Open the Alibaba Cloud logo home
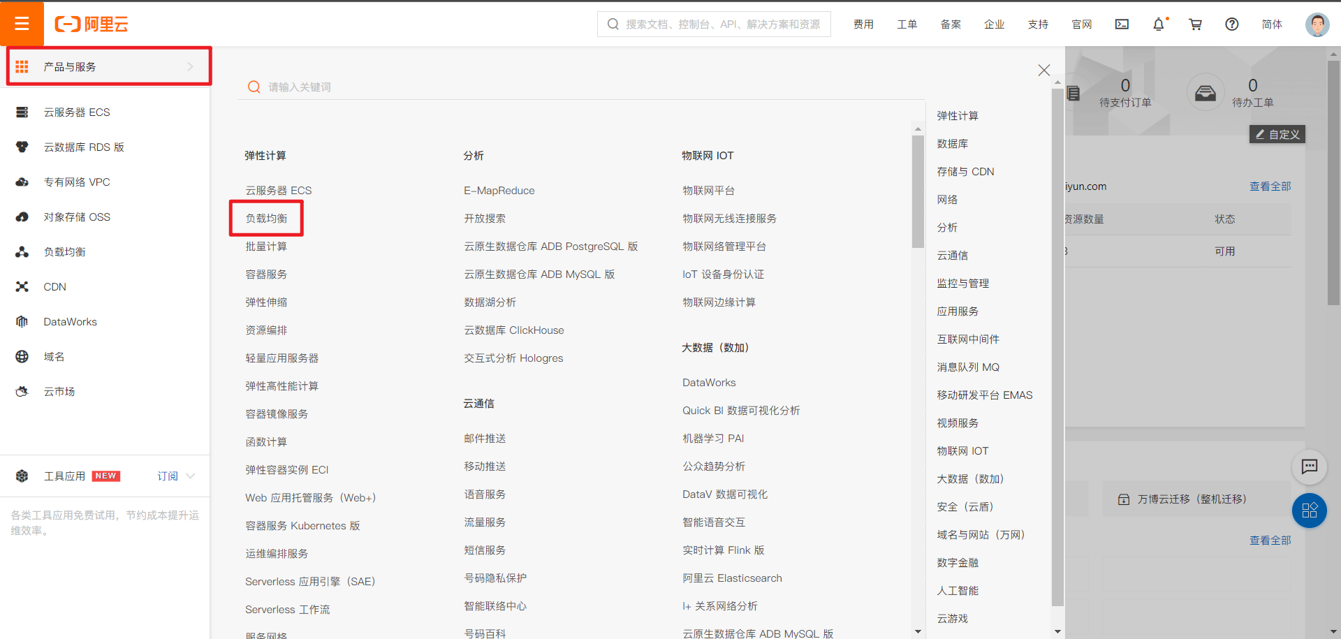Screen dimensions: 1341x639 pyautogui.click(x=91, y=24)
